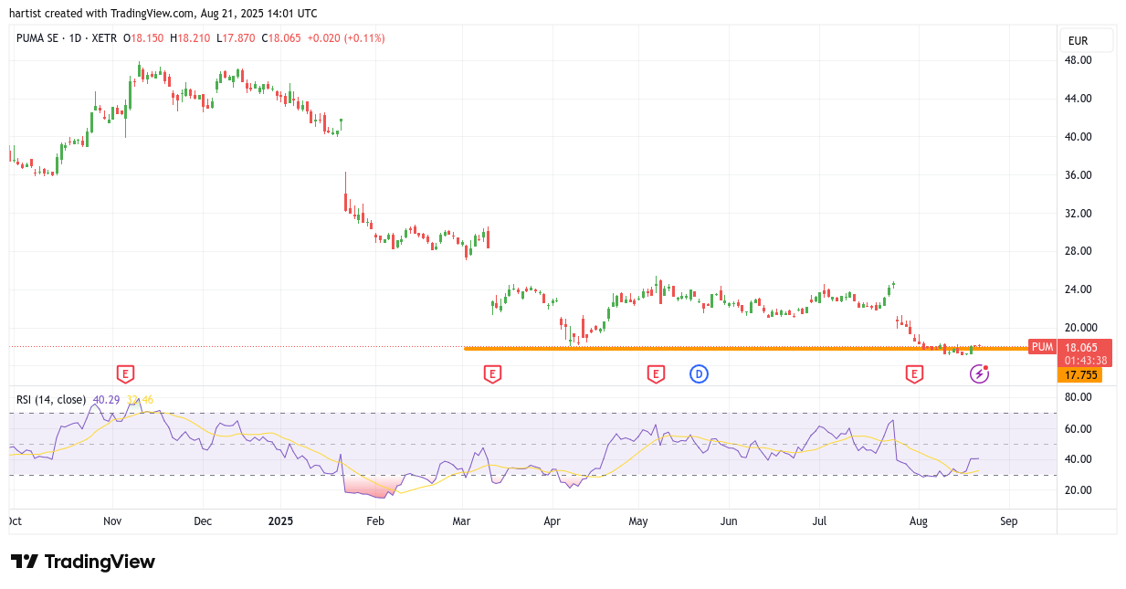Click the "hartist created with TradingView.com" caption
Screen dimensions: 1126x589
[102, 14]
